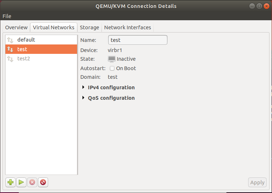272x193 pixels.
Task: Focus the Name input field
Action: [x=138, y=40]
